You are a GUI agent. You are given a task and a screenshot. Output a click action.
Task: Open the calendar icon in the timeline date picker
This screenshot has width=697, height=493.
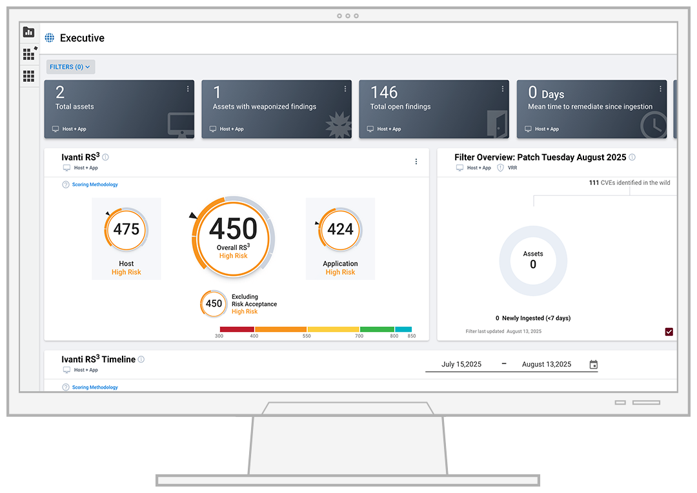(593, 364)
